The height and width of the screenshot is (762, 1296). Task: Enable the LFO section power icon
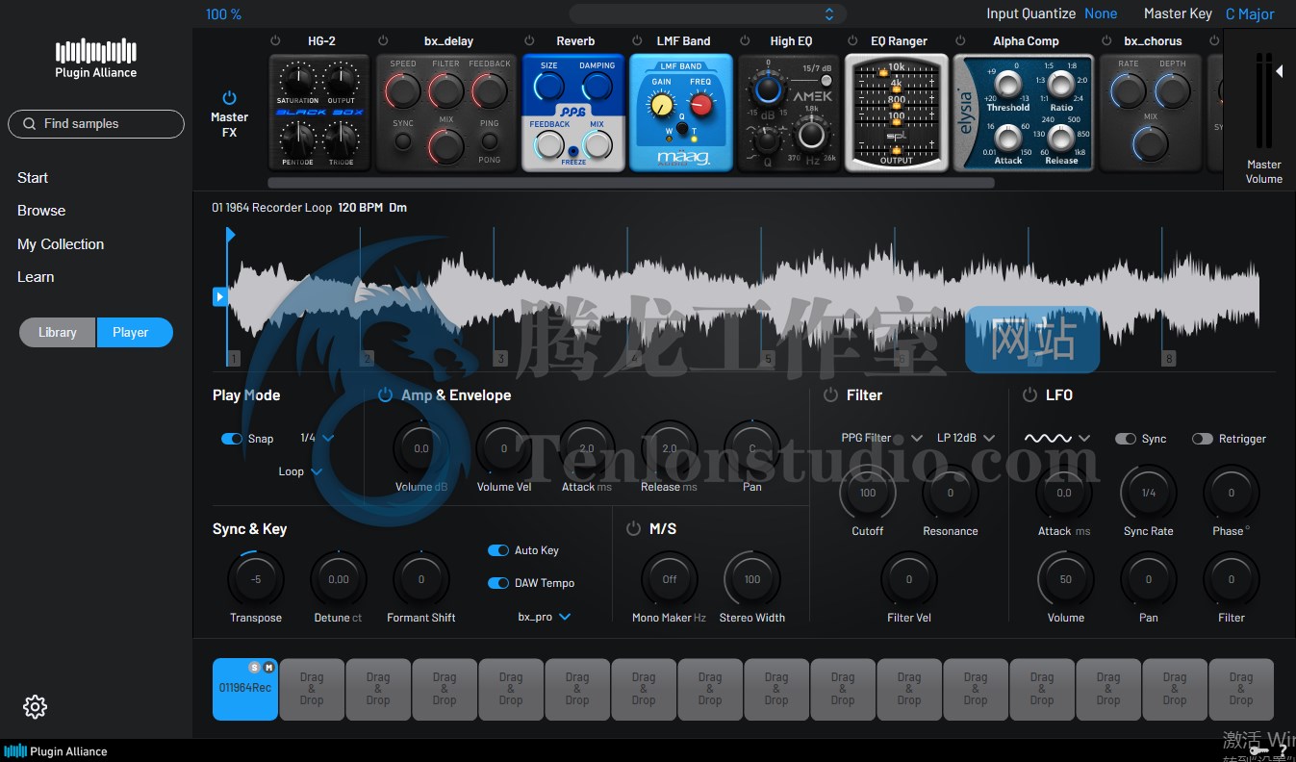tap(1029, 394)
